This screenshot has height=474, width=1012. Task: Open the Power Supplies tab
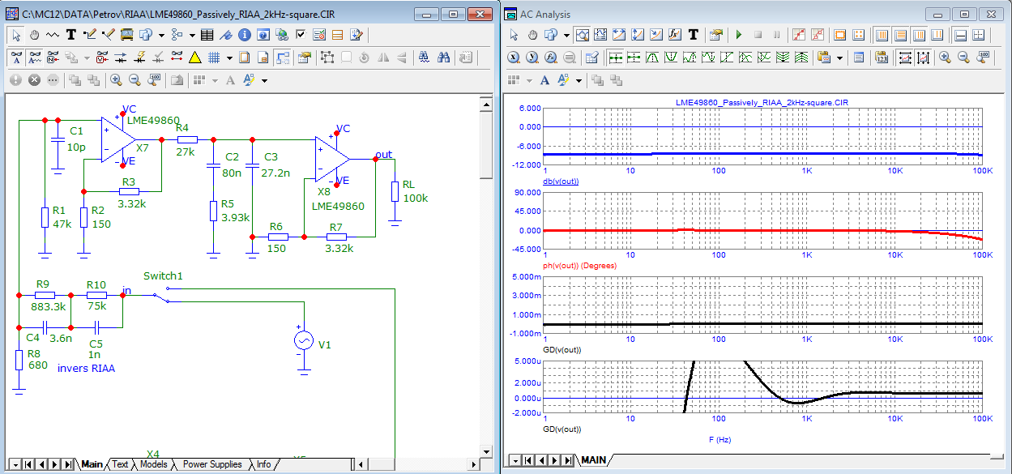pos(211,464)
